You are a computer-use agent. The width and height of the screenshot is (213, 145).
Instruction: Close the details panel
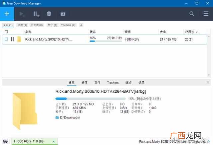click(x=208, y=82)
